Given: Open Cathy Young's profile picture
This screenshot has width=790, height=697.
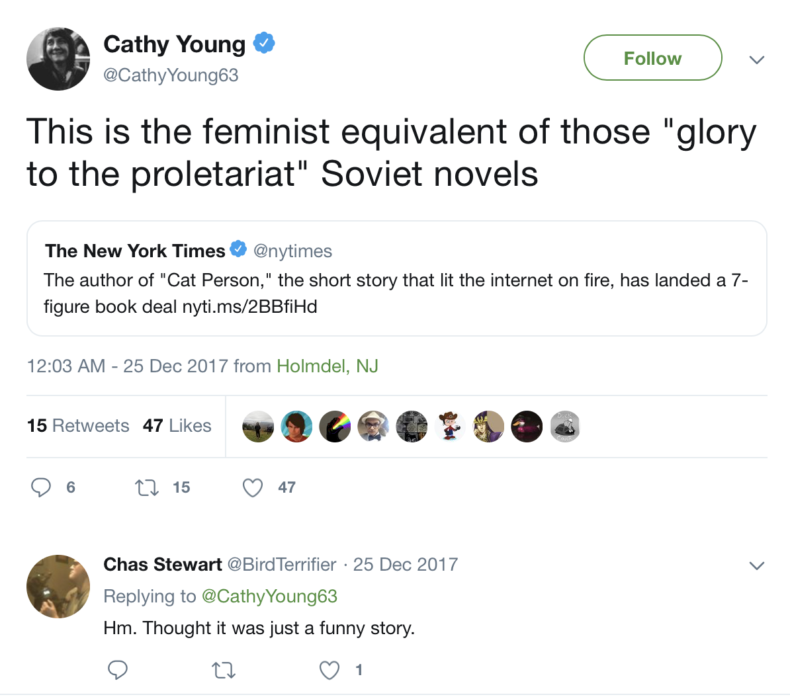Looking at the screenshot, I should coord(58,60).
